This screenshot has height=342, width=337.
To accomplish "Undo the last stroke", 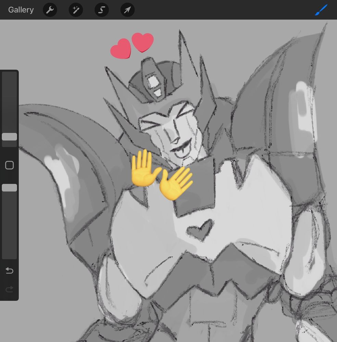I will click(x=9, y=271).
